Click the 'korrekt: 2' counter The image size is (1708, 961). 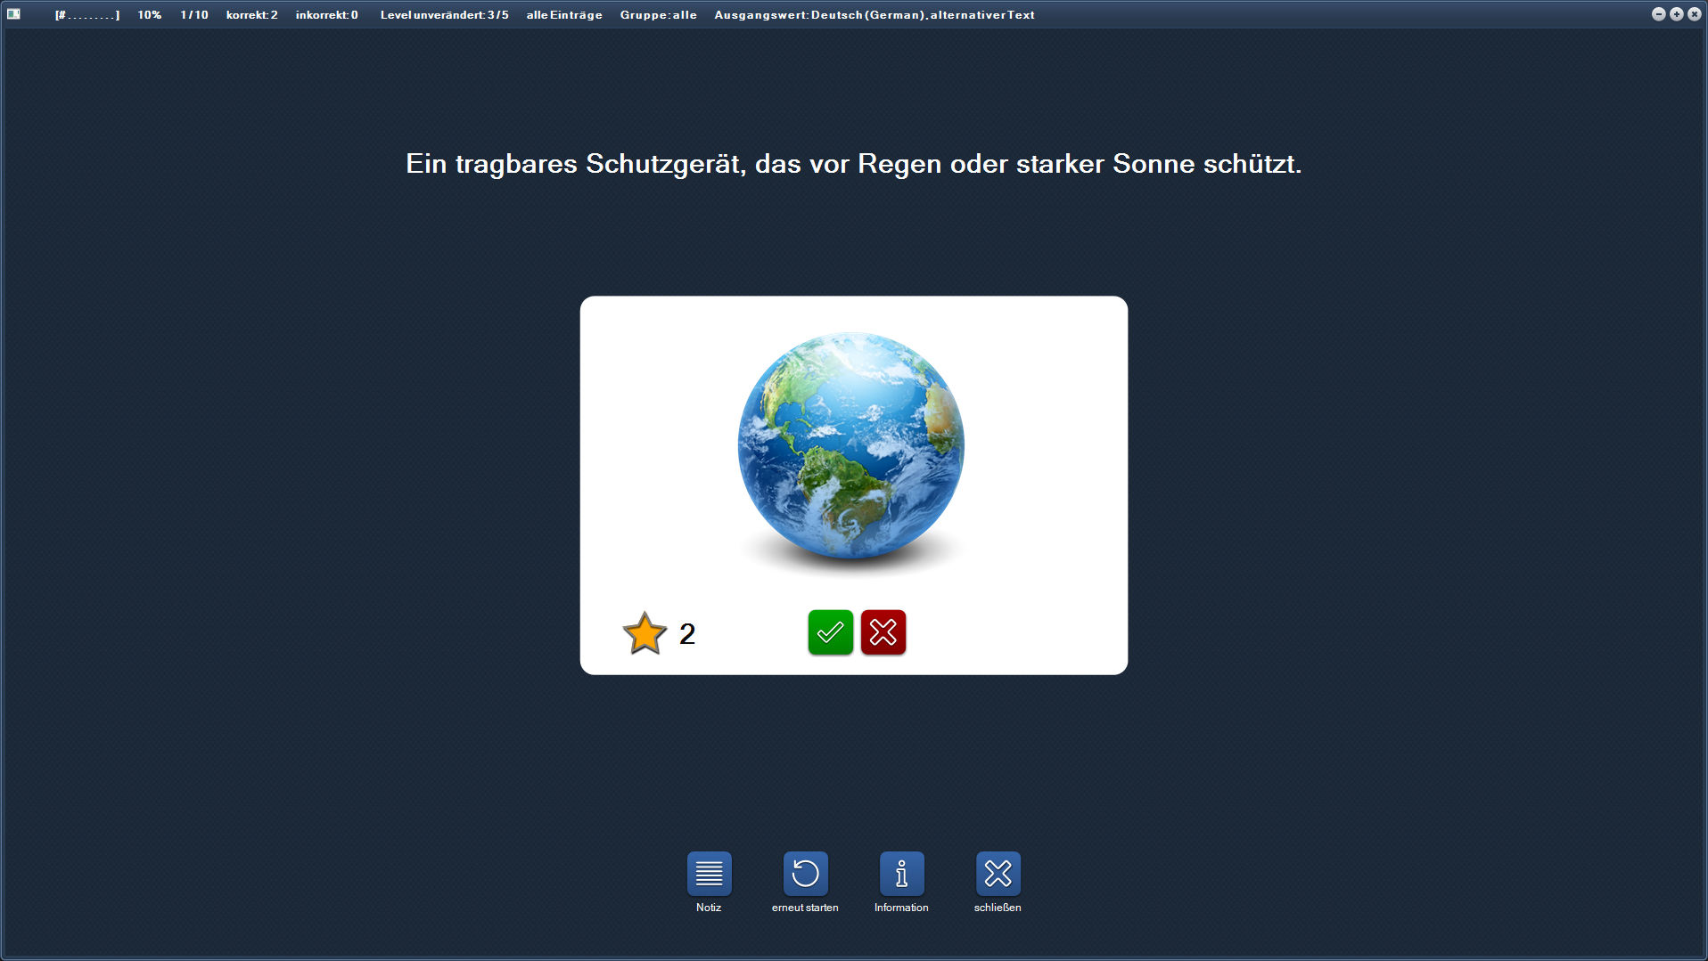252,14
